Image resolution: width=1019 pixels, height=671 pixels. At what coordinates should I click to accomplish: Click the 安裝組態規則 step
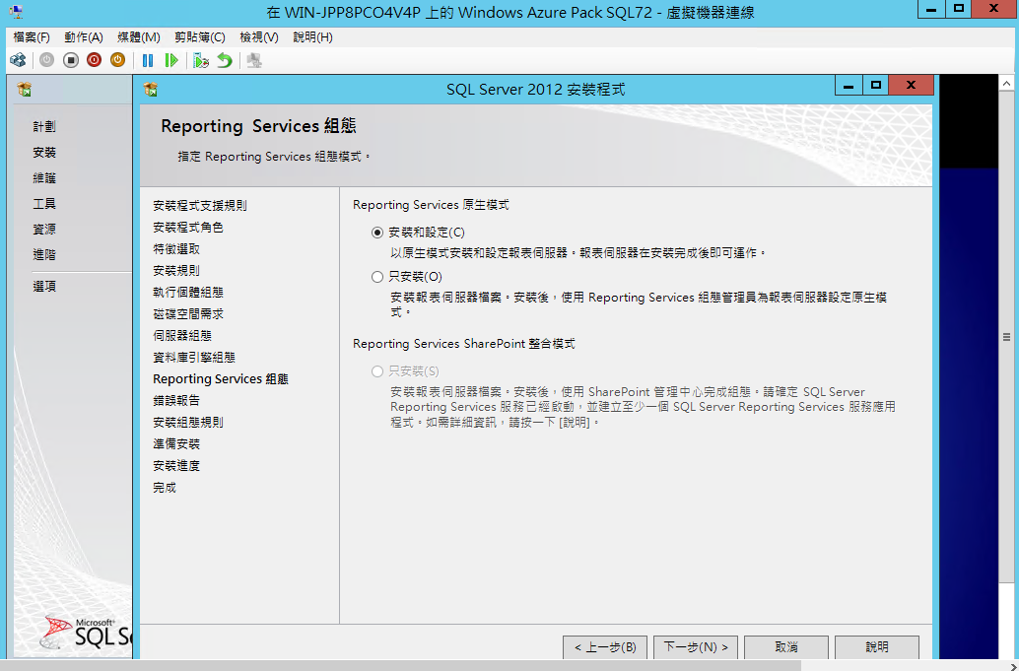coord(188,423)
